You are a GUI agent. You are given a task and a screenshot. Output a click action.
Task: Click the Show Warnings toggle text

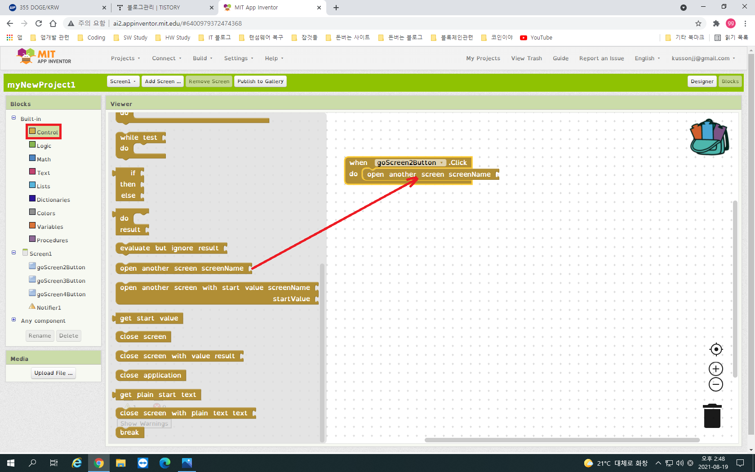coord(144,423)
